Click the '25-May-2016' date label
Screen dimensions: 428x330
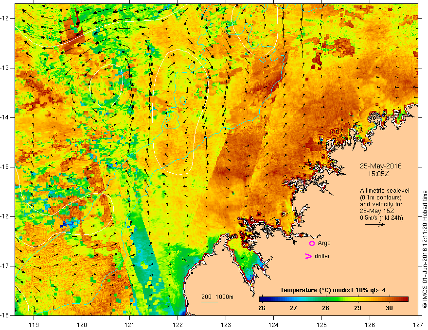coord(380,166)
